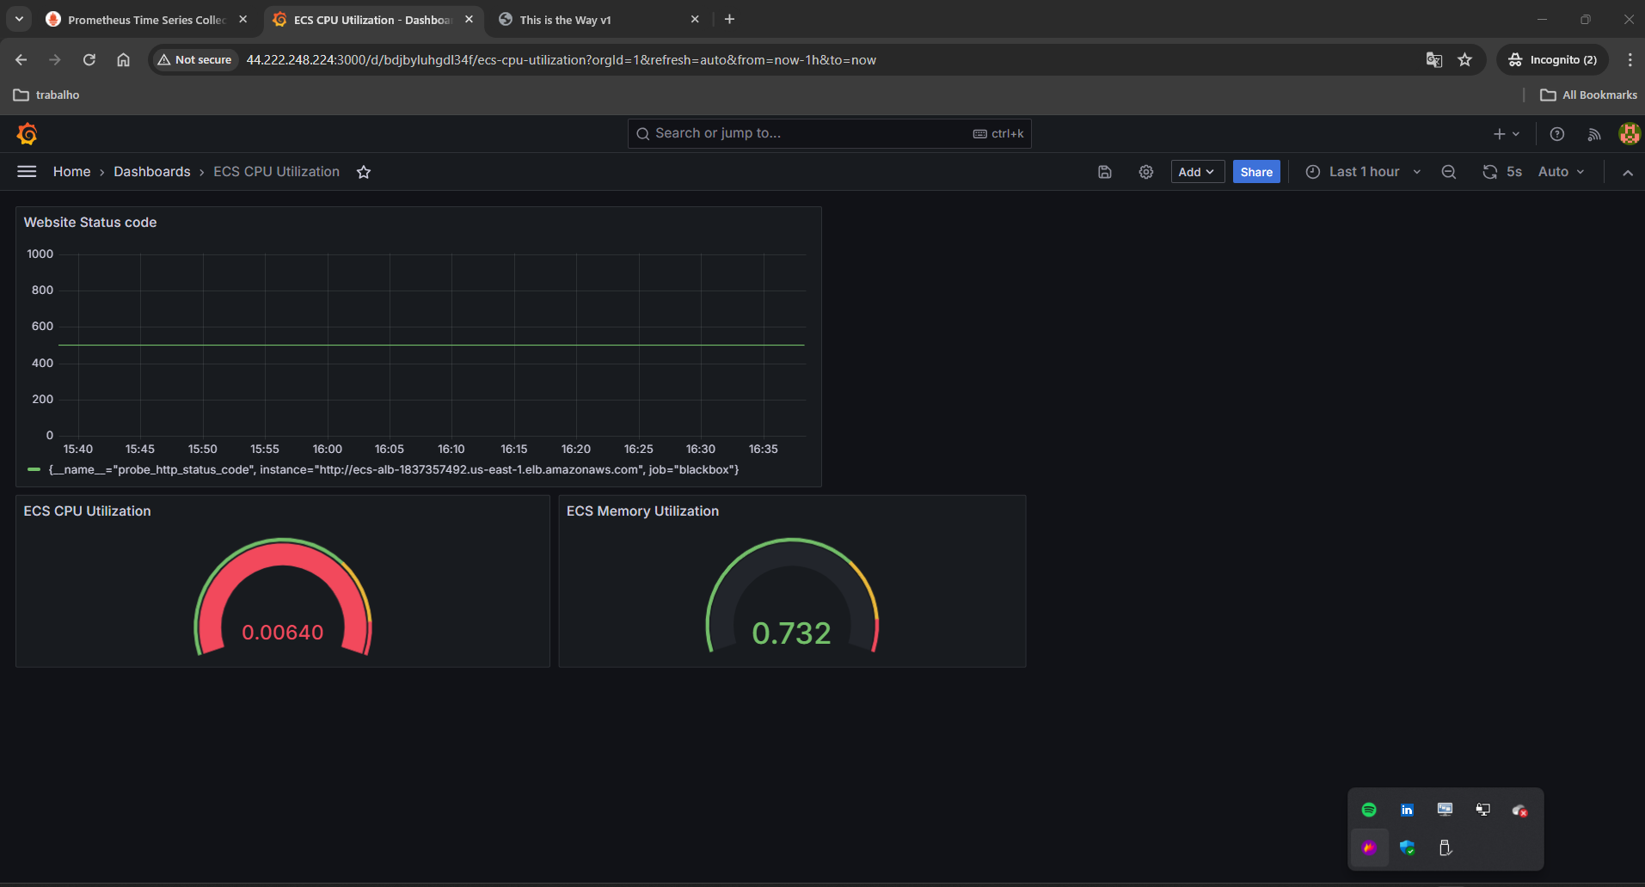Close the Prometheus browser tab
This screenshot has width=1645, height=887.
pos(242,19)
